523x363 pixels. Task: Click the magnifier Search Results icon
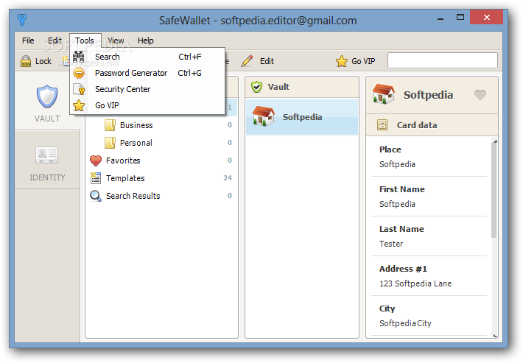pos(96,196)
